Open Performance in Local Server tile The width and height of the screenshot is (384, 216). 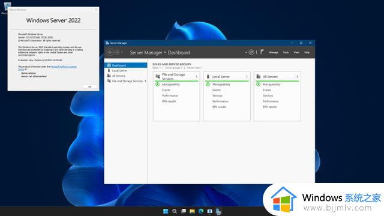220,101
